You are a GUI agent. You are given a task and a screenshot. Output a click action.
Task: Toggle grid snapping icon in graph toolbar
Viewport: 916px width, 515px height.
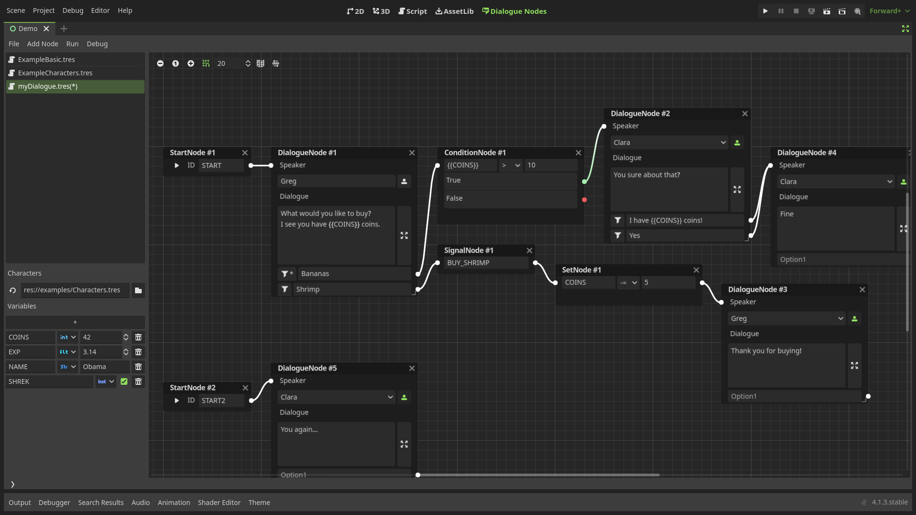point(206,63)
